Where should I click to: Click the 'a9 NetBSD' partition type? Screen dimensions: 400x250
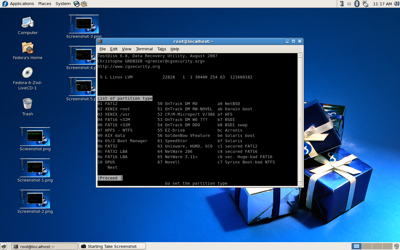tap(229, 103)
